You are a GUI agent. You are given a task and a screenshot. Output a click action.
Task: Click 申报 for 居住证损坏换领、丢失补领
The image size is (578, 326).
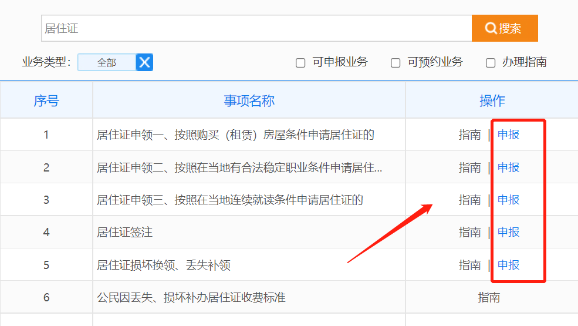[x=508, y=265]
